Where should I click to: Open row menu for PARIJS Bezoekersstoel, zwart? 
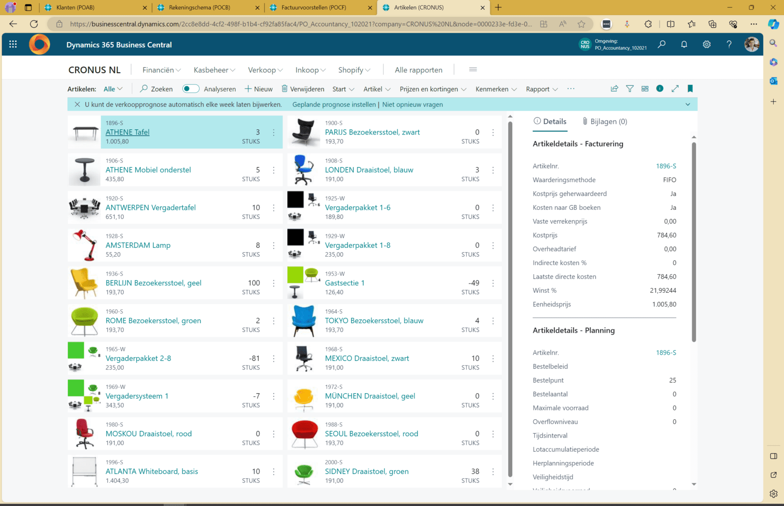[493, 133]
